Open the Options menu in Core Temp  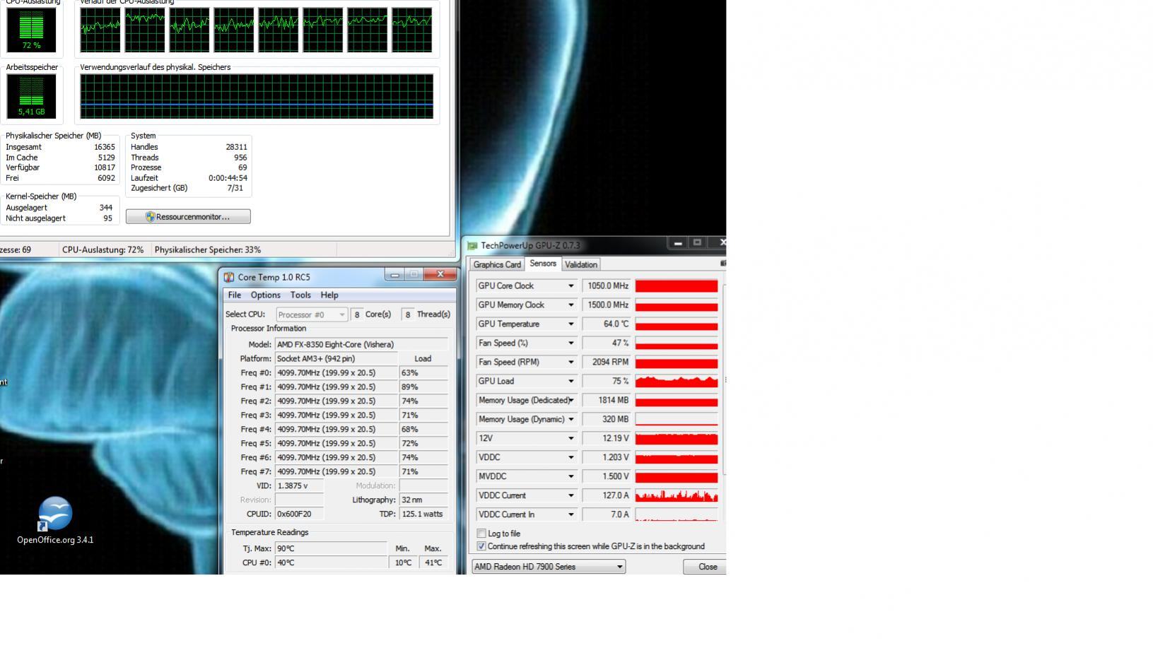(x=266, y=295)
